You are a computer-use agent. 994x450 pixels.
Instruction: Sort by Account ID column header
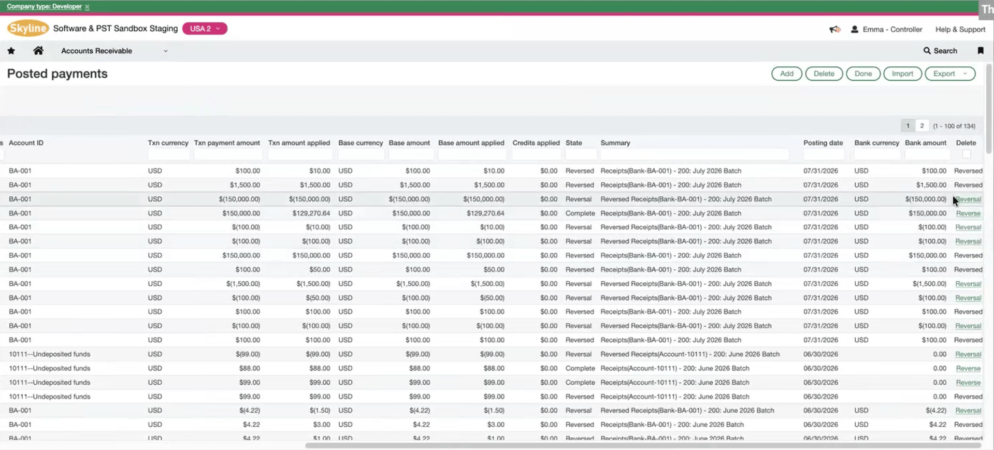tap(26, 143)
